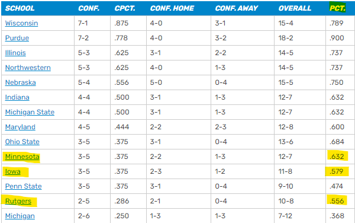Image resolution: width=355 pixels, height=223 pixels.
Task: Select the CPCT. column header
Action: (x=125, y=8)
